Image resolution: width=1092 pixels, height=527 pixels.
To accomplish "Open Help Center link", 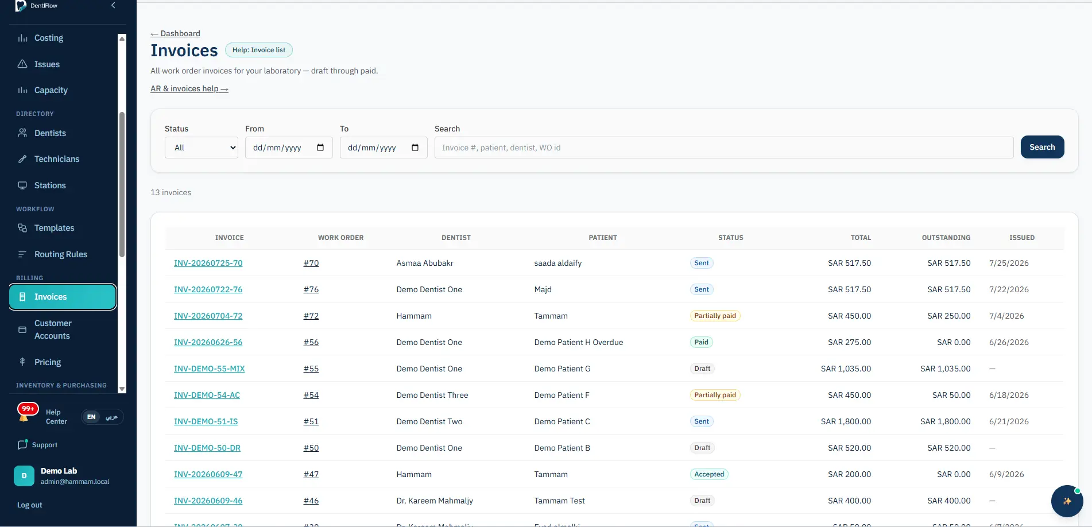I will 56,417.
